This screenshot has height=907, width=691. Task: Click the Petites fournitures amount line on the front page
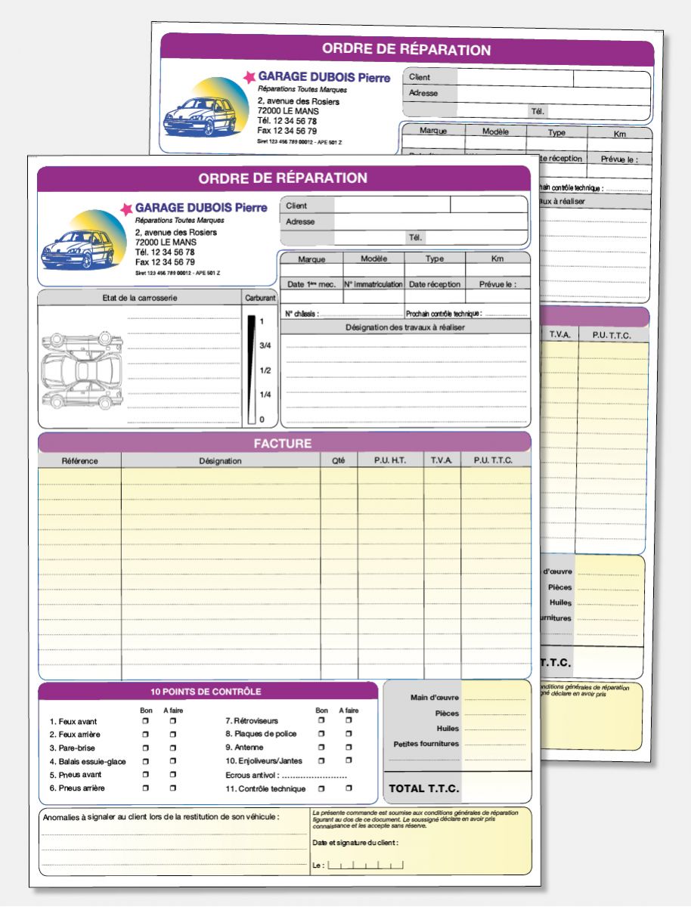pos(496,744)
